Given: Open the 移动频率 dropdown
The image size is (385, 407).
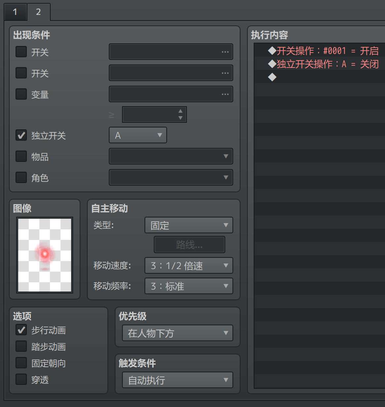Looking at the screenshot, I should [x=189, y=286].
